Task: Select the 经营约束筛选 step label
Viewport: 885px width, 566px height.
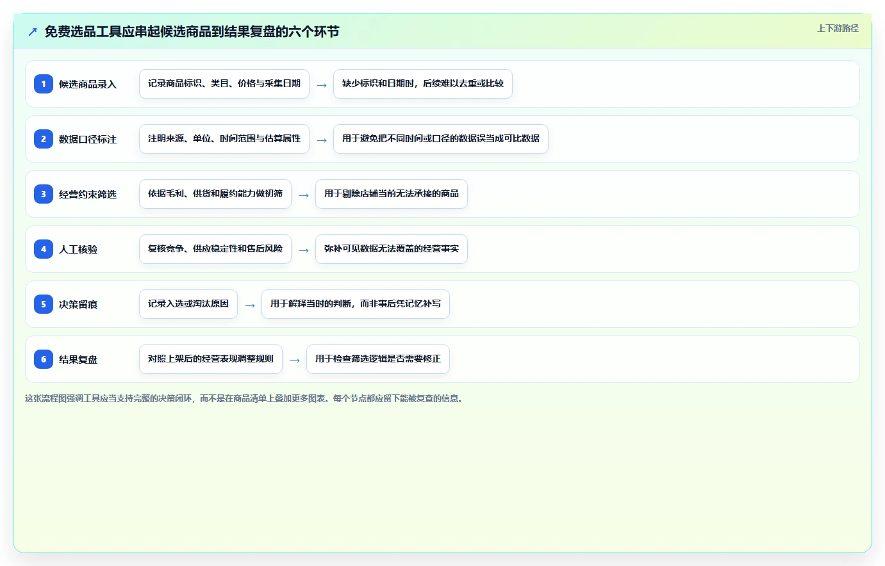Action: coord(88,194)
